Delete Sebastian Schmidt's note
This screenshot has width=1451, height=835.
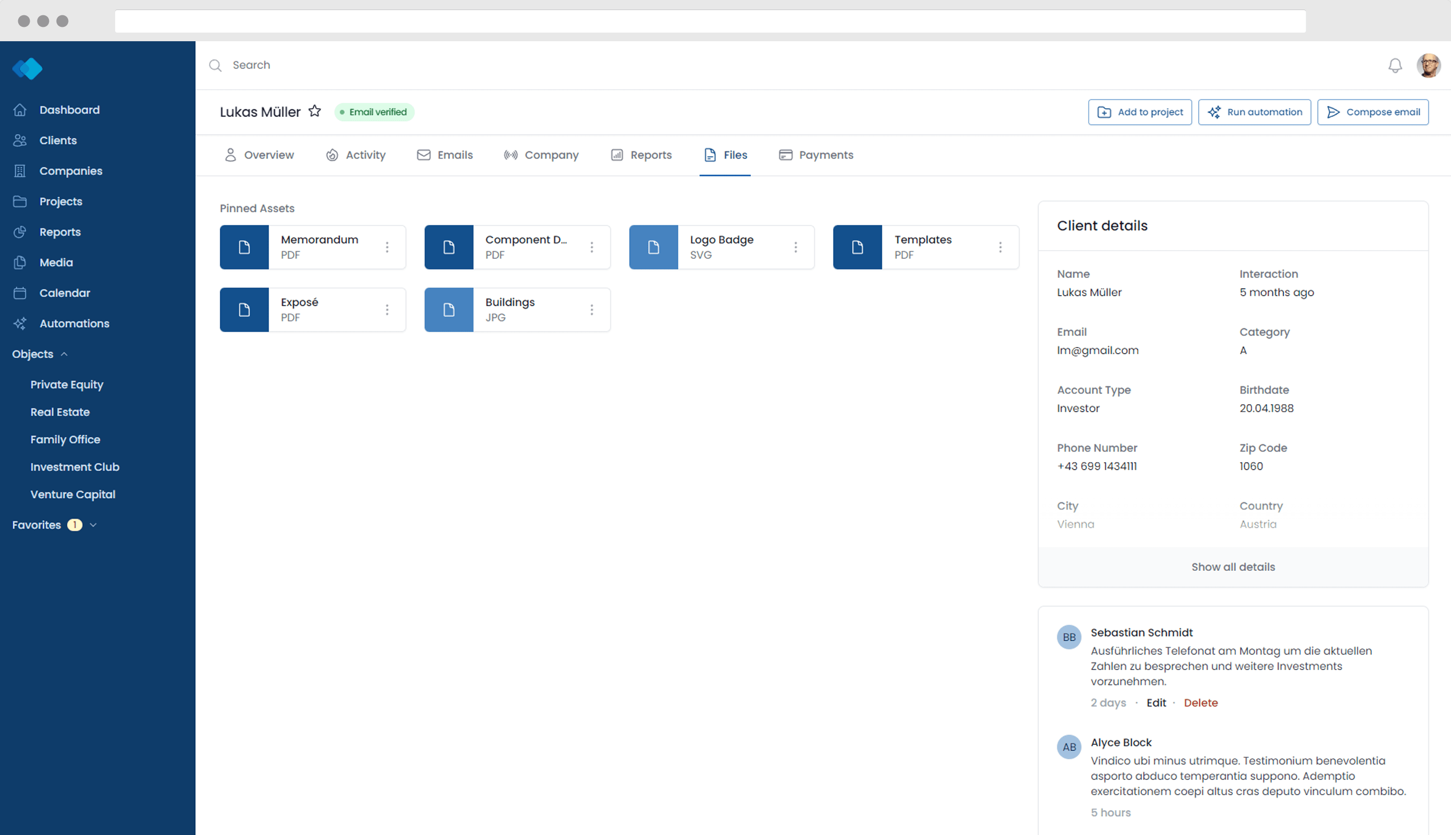click(x=1200, y=703)
